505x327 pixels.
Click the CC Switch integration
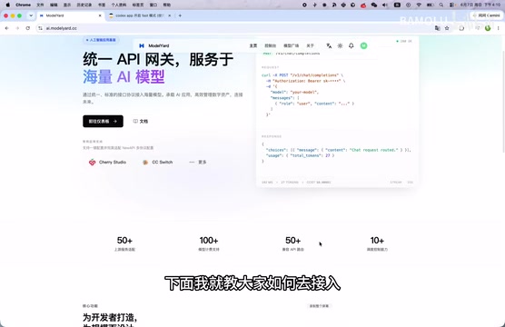pyautogui.click(x=158, y=162)
